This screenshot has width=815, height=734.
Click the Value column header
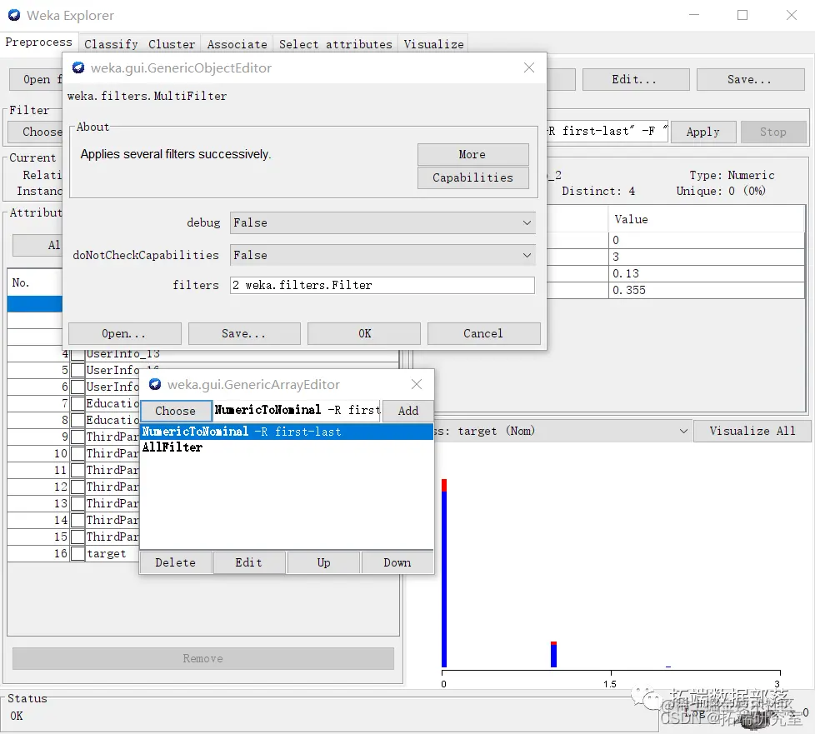click(707, 219)
